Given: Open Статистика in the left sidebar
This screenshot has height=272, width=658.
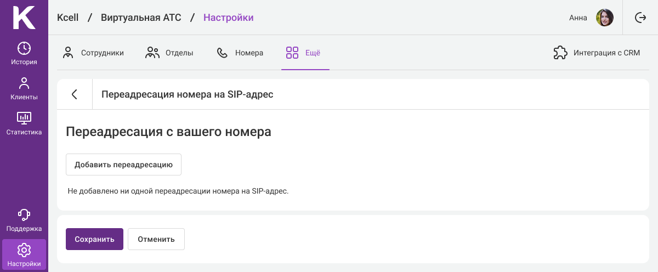Looking at the screenshot, I should tap(24, 123).
